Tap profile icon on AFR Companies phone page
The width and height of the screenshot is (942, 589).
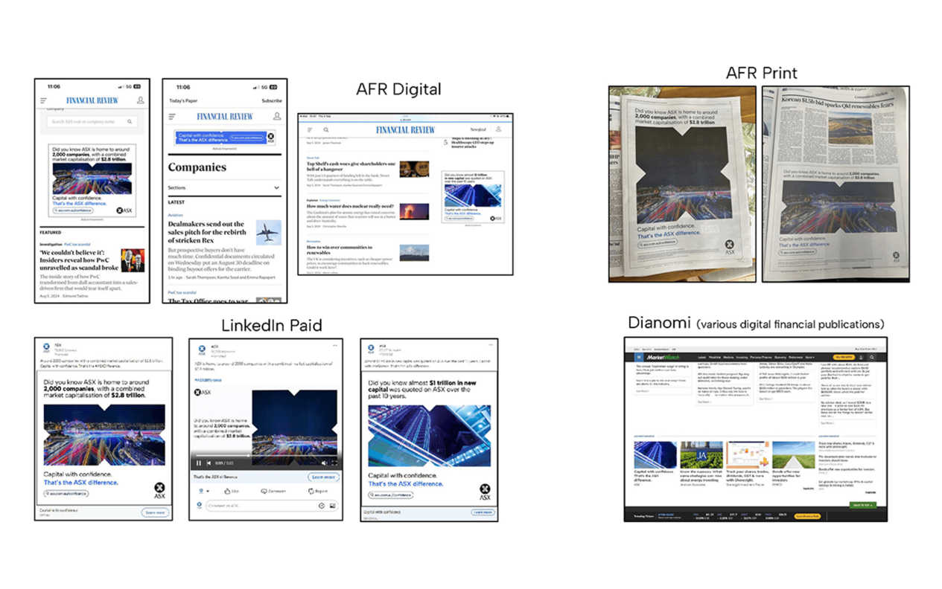277,116
